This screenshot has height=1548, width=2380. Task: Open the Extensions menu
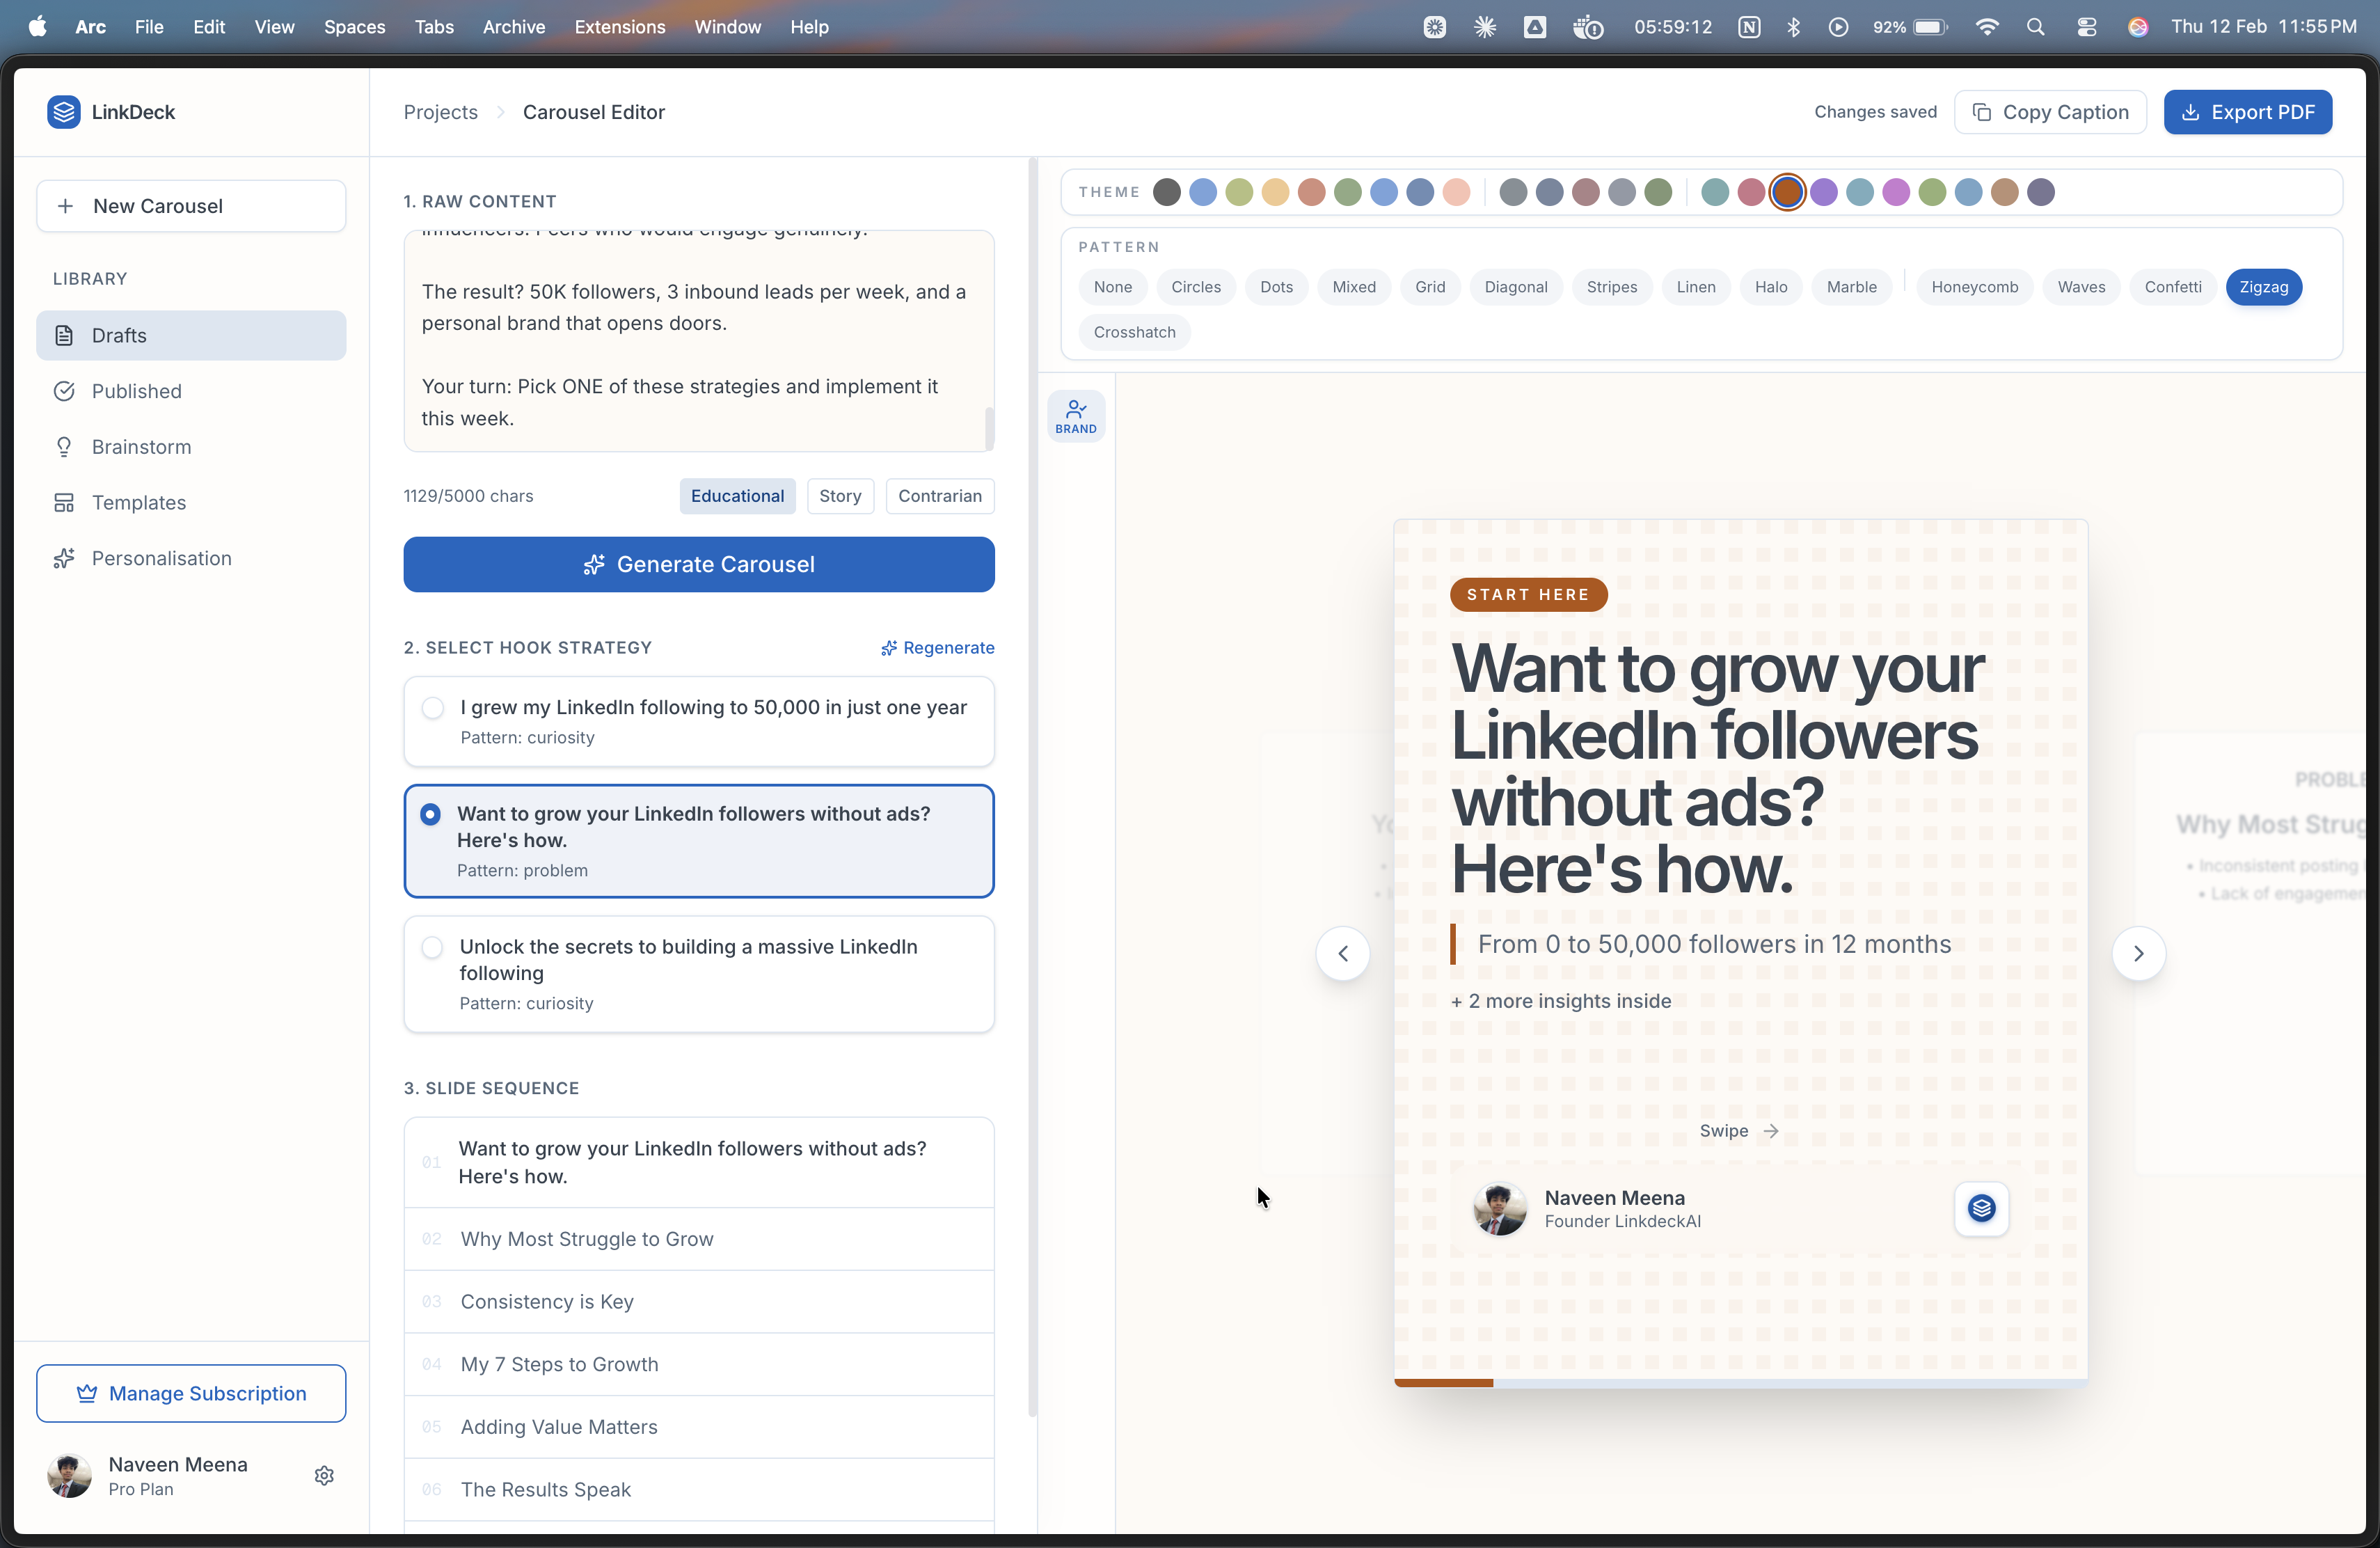coord(619,27)
